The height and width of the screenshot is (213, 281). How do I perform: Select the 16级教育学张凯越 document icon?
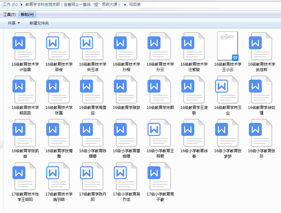coord(25,133)
